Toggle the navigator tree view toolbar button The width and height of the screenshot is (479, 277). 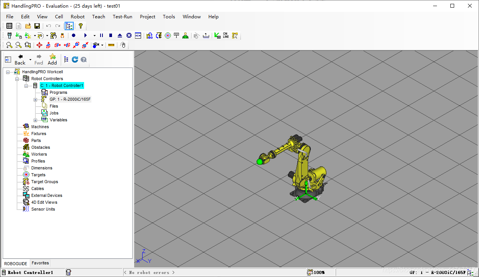point(69,26)
